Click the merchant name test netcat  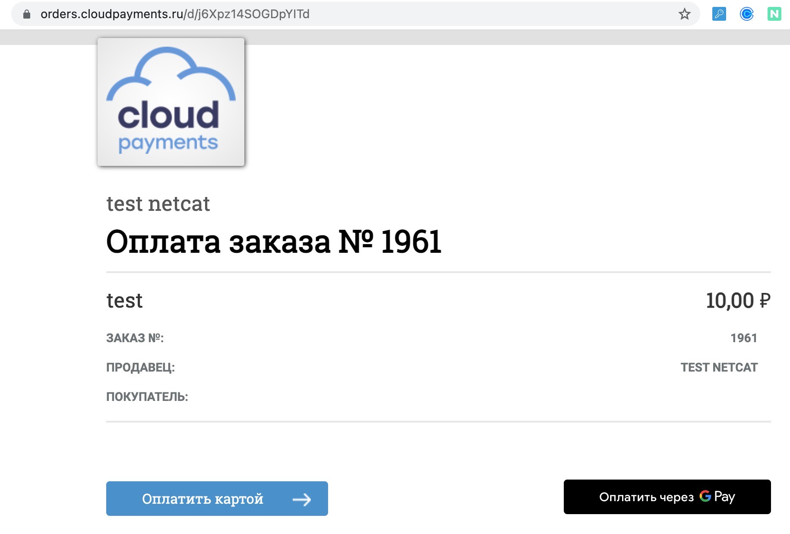(x=158, y=204)
